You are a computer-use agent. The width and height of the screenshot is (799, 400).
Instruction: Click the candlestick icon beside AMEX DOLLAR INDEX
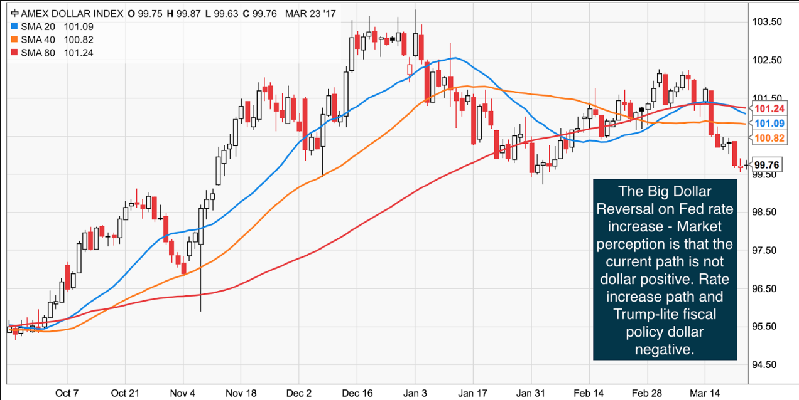14,13
